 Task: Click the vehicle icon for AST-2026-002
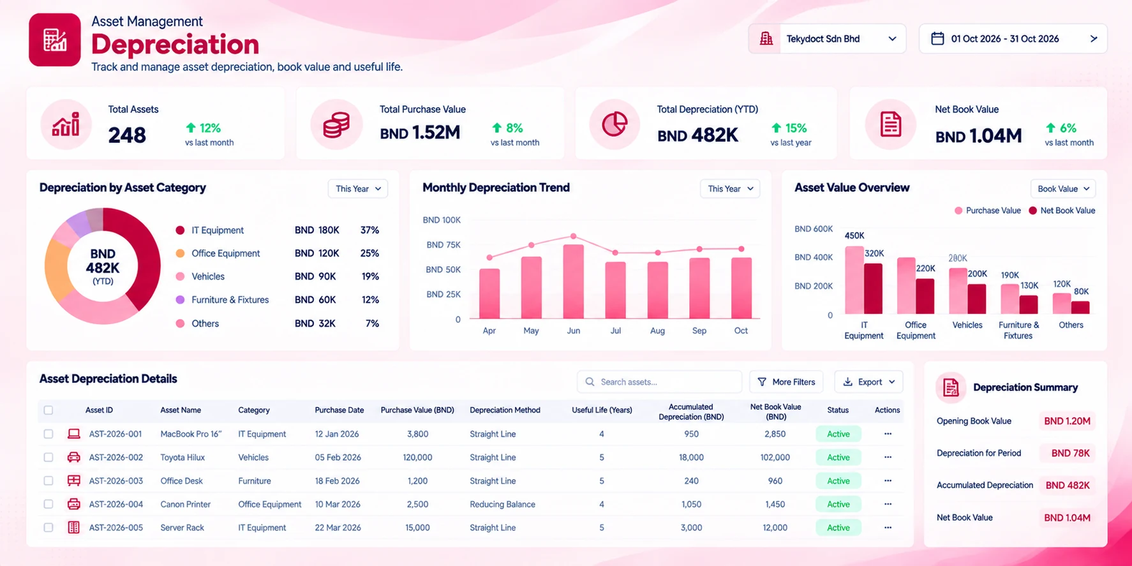[74, 458]
